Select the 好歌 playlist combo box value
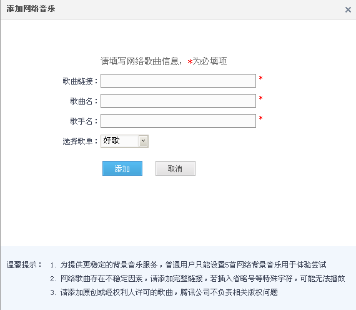356x310 pixels. coord(124,141)
